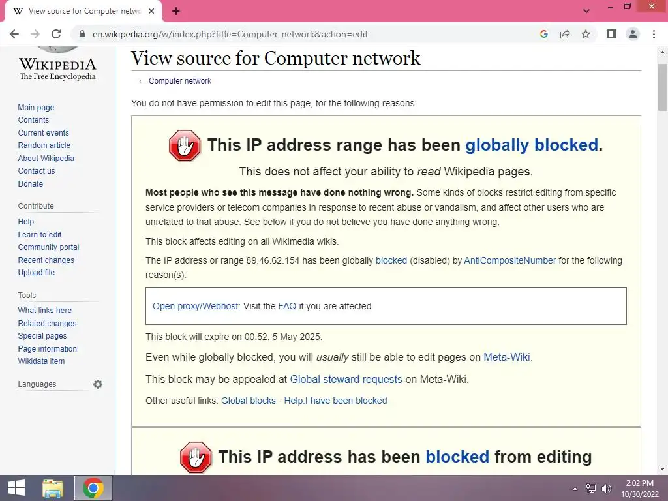Open Upload file link
Viewport: 668px width, 501px height.
[37, 272]
